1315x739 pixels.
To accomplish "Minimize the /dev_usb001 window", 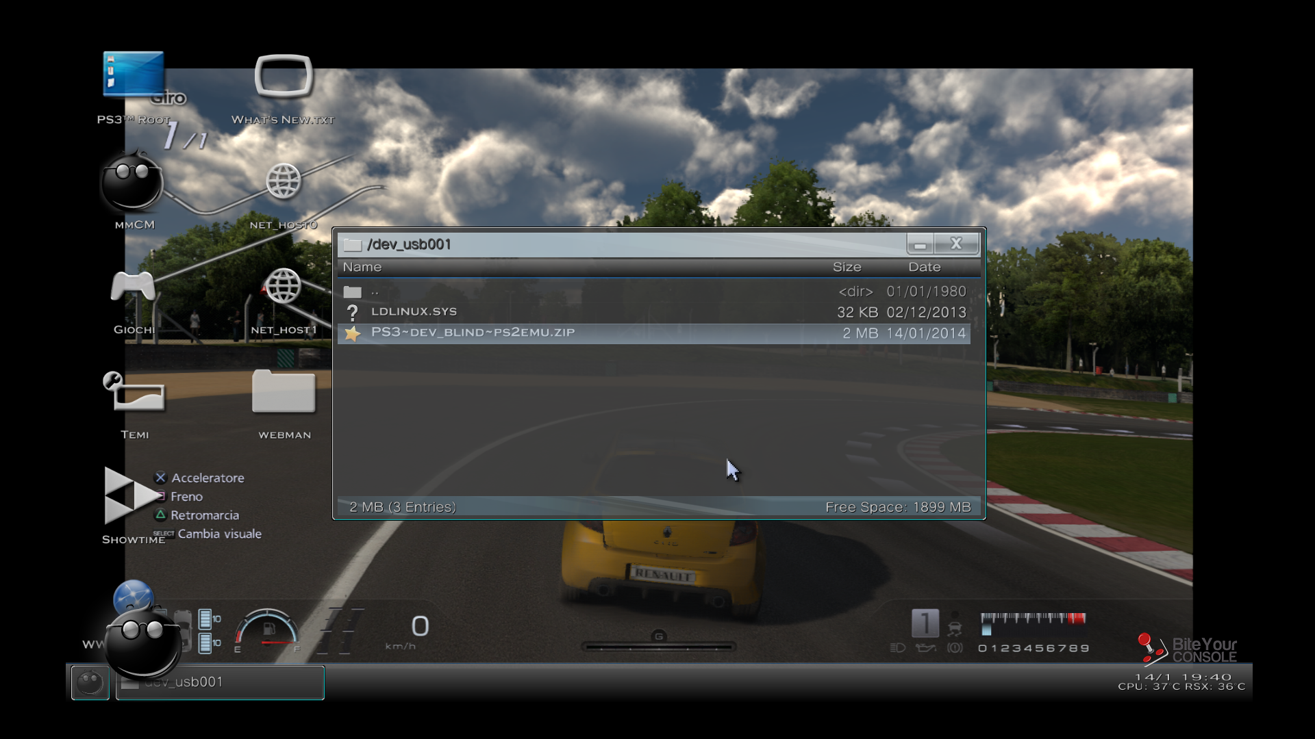I will [x=920, y=244].
